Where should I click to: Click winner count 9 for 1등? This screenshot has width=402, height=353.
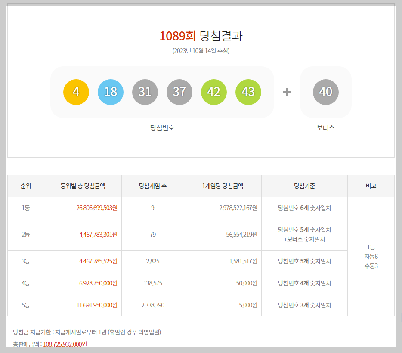click(x=153, y=208)
